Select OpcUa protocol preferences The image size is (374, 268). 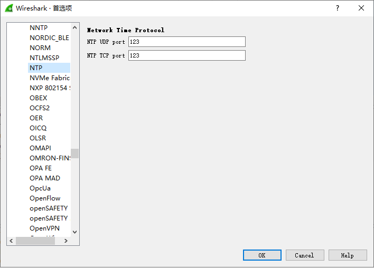(x=40, y=188)
